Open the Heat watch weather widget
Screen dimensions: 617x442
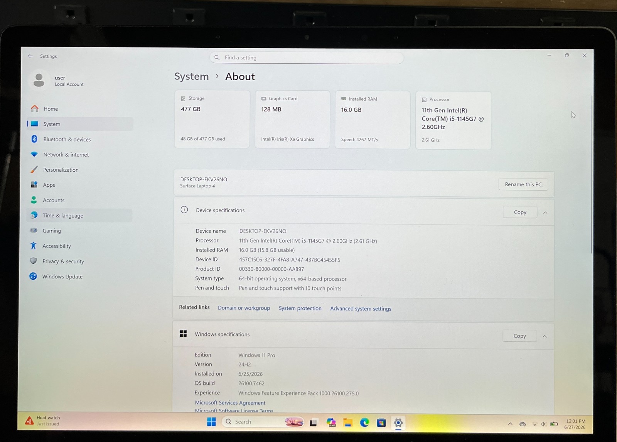coord(43,421)
